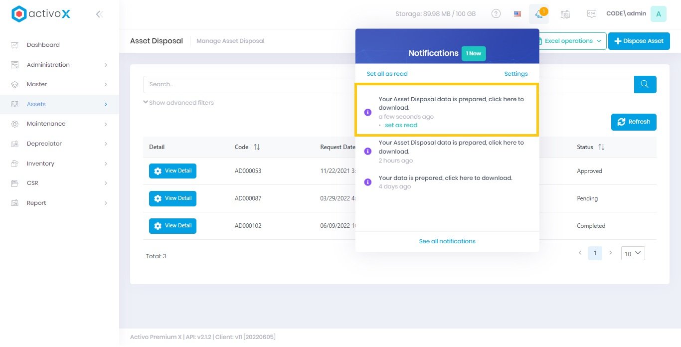View detail for AD000087

click(x=172, y=198)
